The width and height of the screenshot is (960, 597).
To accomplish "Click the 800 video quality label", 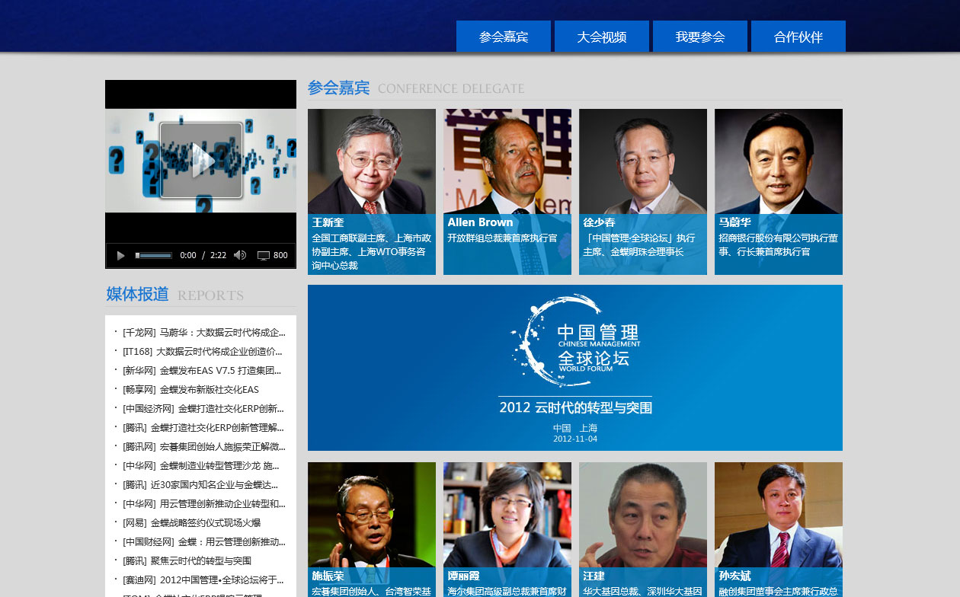I will 280,255.
